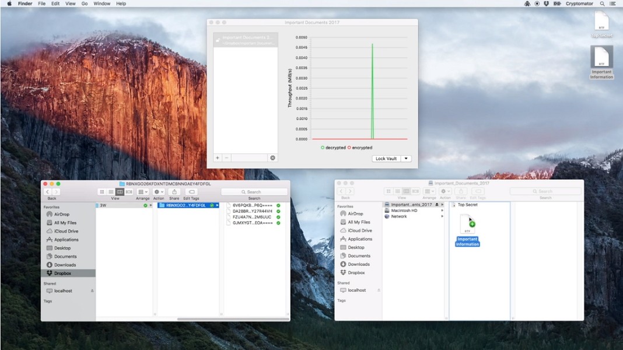Open the Lock Vault dropdown arrow
Screen dimensions: 623x350
pyautogui.click(x=406, y=159)
